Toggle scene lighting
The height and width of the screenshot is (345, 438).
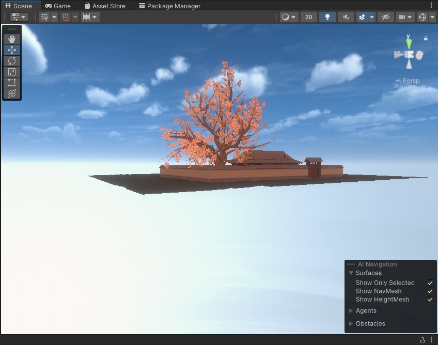point(327,17)
